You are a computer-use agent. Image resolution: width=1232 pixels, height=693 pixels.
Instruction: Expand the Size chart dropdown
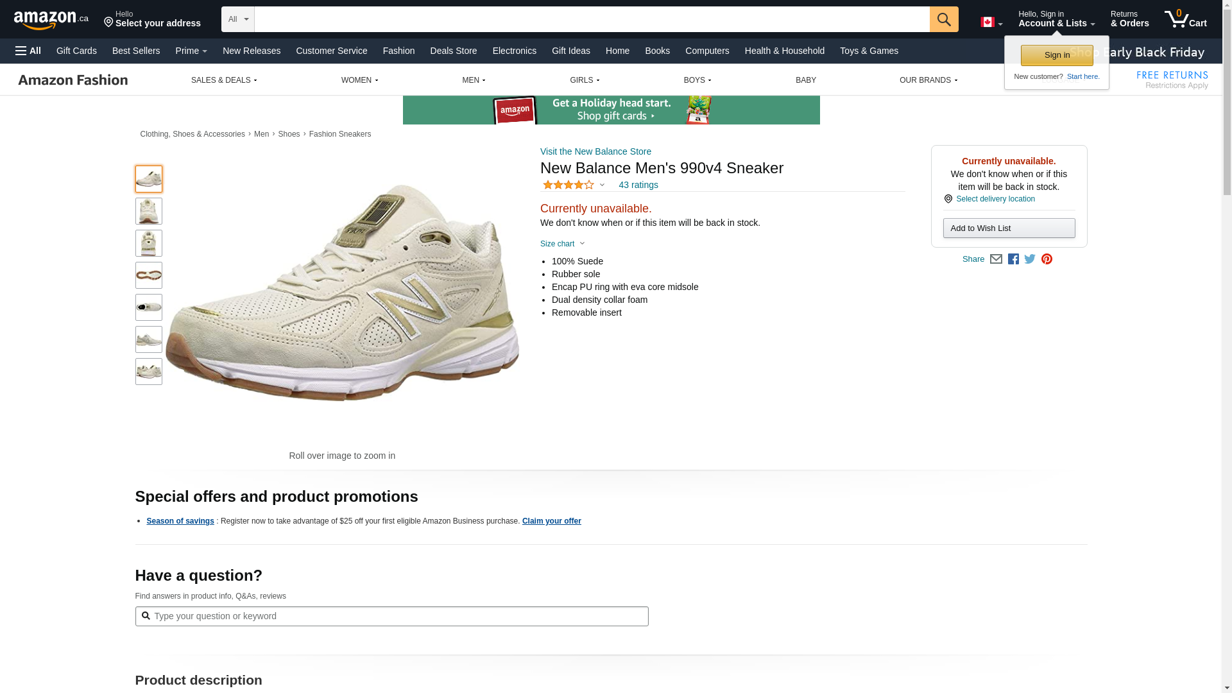pyautogui.click(x=563, y=244)
